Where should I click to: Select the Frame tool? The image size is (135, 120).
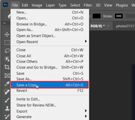(7, 76)
